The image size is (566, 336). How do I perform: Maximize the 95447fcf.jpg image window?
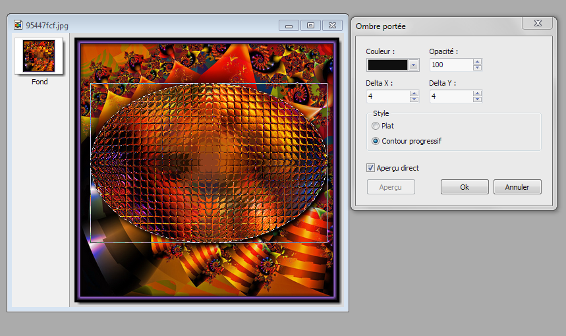coord(310,25)
